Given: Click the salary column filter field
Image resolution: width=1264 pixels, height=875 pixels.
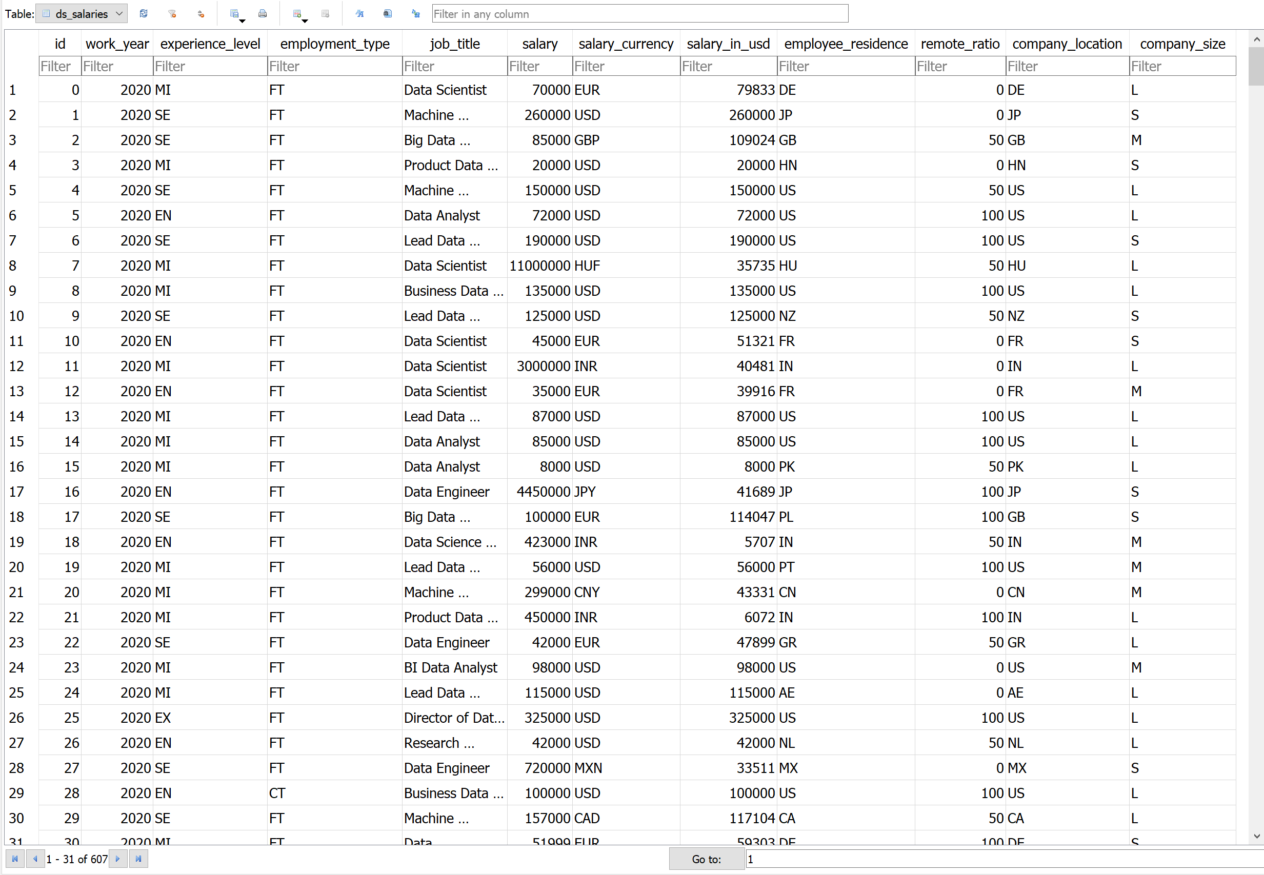Looking at the screenshot, I should pos(540,66).
